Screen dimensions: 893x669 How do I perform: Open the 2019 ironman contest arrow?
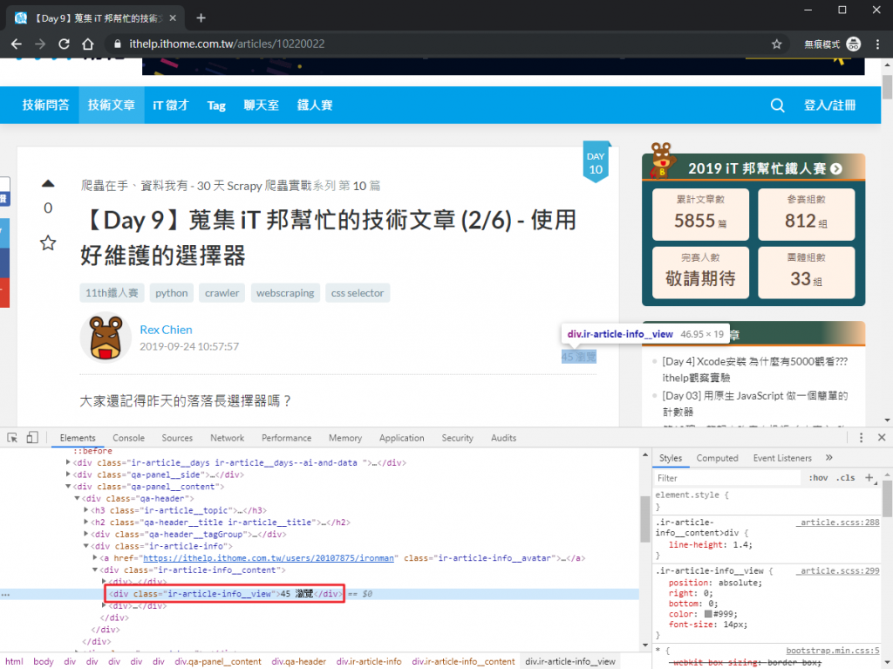pyautogui.click(x=835, y=168)
